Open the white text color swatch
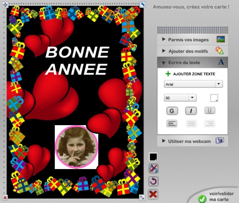Screen dimensions: 239x203 pyautogui.click(x=214, y=97)
